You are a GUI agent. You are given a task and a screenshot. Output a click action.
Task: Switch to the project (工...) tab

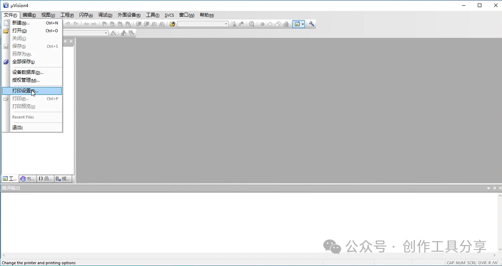pyautogui.click(x=10, y=179)
